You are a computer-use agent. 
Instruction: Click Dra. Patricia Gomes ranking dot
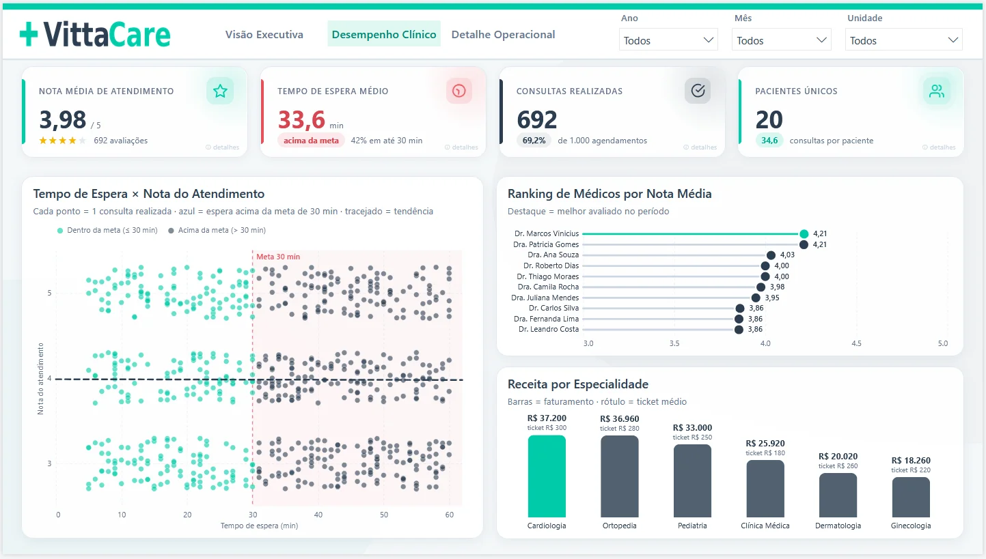(804, 244)
